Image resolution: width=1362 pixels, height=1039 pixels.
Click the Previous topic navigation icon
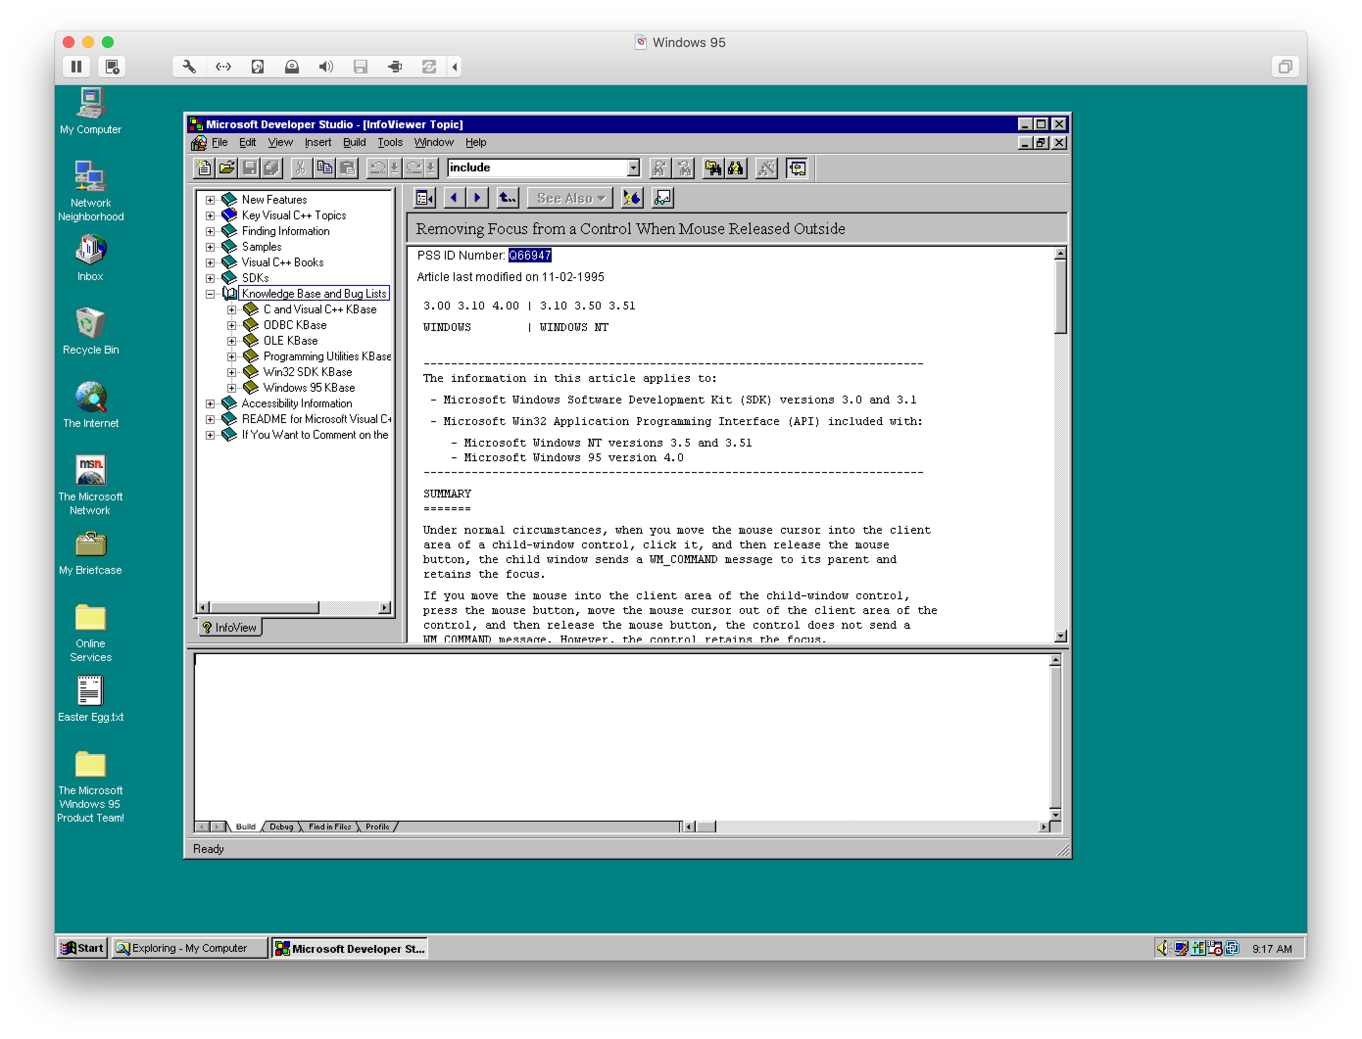456,199
